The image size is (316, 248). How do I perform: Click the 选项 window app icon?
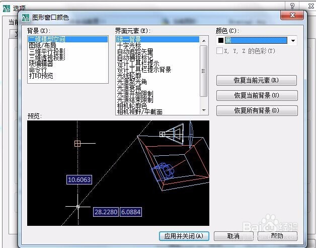[x=7, y=8]
